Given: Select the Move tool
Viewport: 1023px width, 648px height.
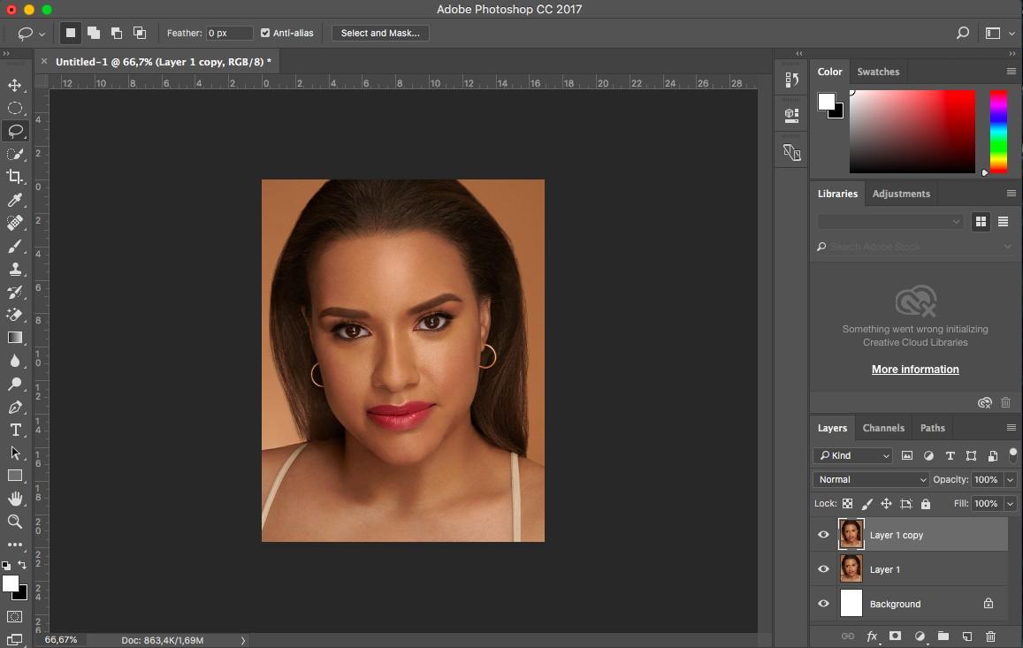Looking at the screenshot, I should [15, 86].
